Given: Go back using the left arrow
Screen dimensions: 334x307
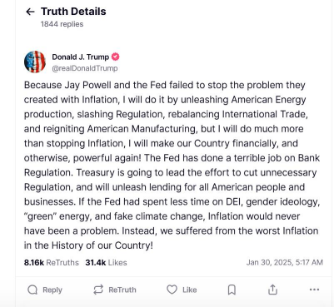Looking at the screenshot, I should tap(30, 12).
